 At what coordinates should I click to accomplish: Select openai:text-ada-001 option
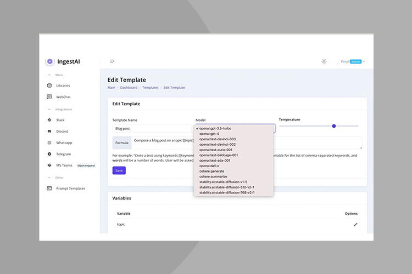233,161
